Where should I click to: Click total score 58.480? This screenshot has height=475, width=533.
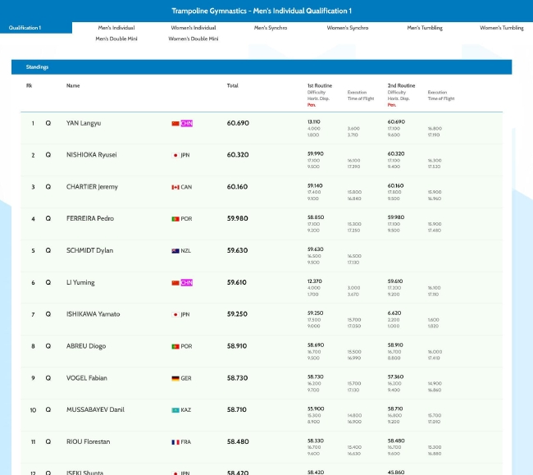pyautogui.click(x=238, y=441)
